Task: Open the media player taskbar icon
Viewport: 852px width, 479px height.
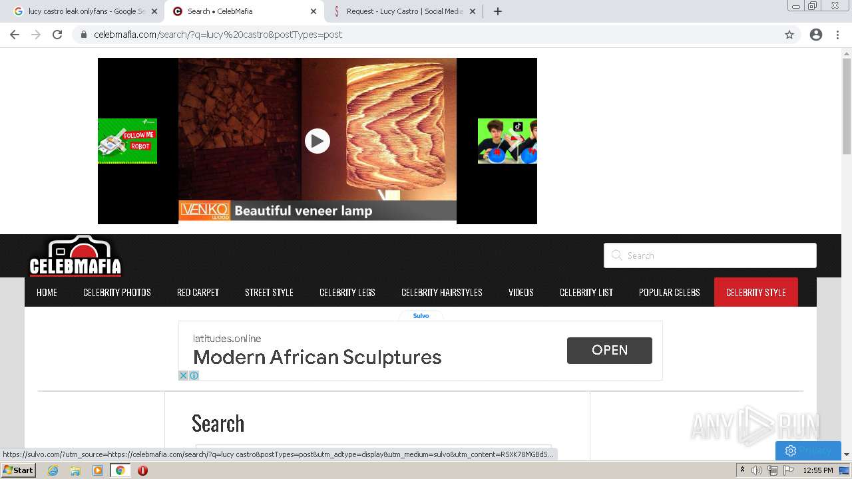Action: pyautogui.click(x=98, y=470)
